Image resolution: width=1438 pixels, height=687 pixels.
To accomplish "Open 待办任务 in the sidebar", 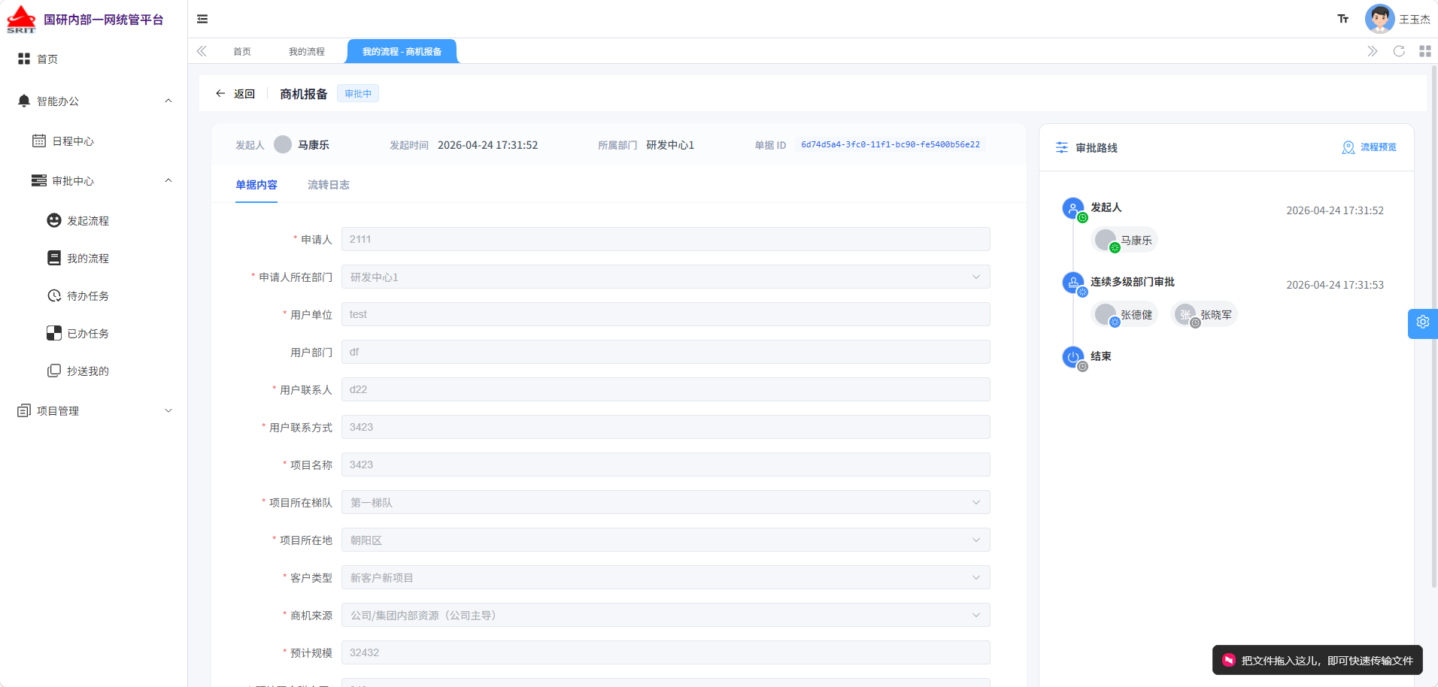I will tap(87, 295).
